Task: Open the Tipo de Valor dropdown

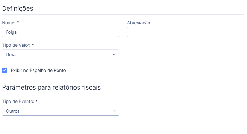Action: (60, 54)
